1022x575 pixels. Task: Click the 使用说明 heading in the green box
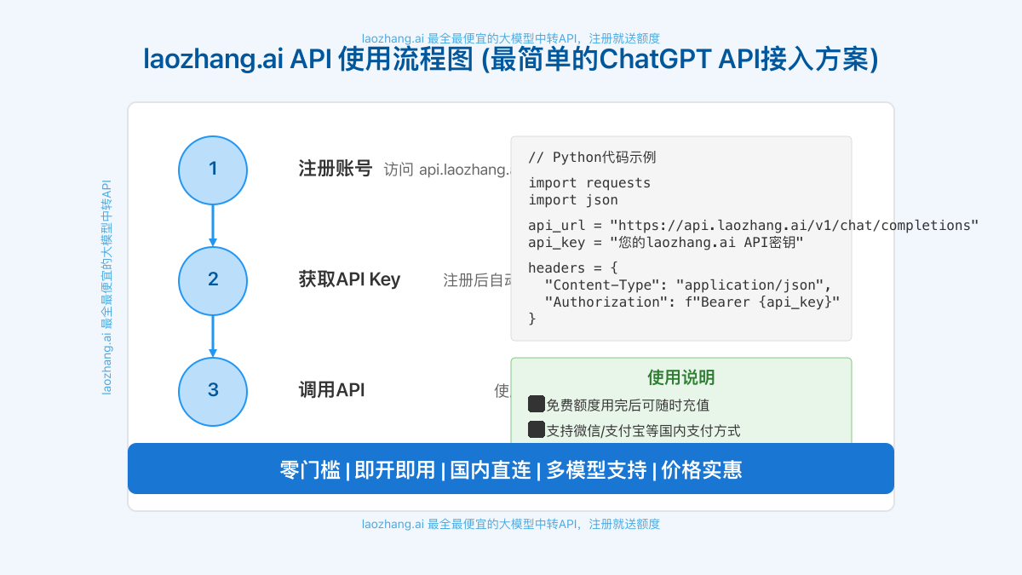(x=681, y=377)
